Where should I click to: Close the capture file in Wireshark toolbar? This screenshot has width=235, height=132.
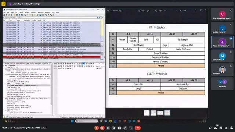(x=19, y=15)
